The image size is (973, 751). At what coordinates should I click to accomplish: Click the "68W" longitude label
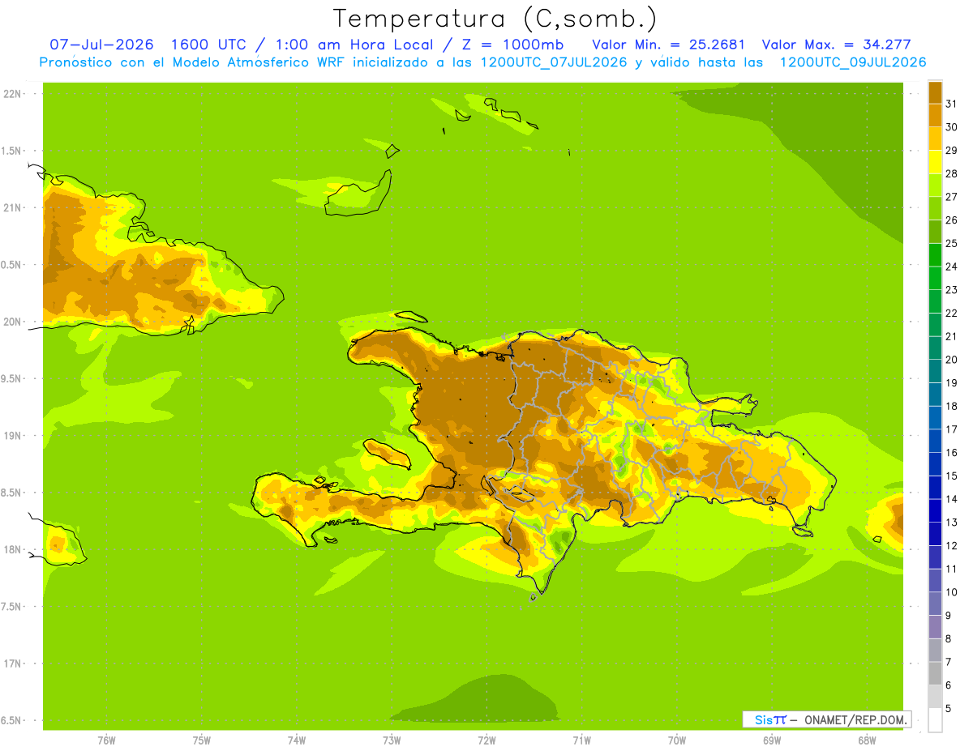click(x=866, y=740)
